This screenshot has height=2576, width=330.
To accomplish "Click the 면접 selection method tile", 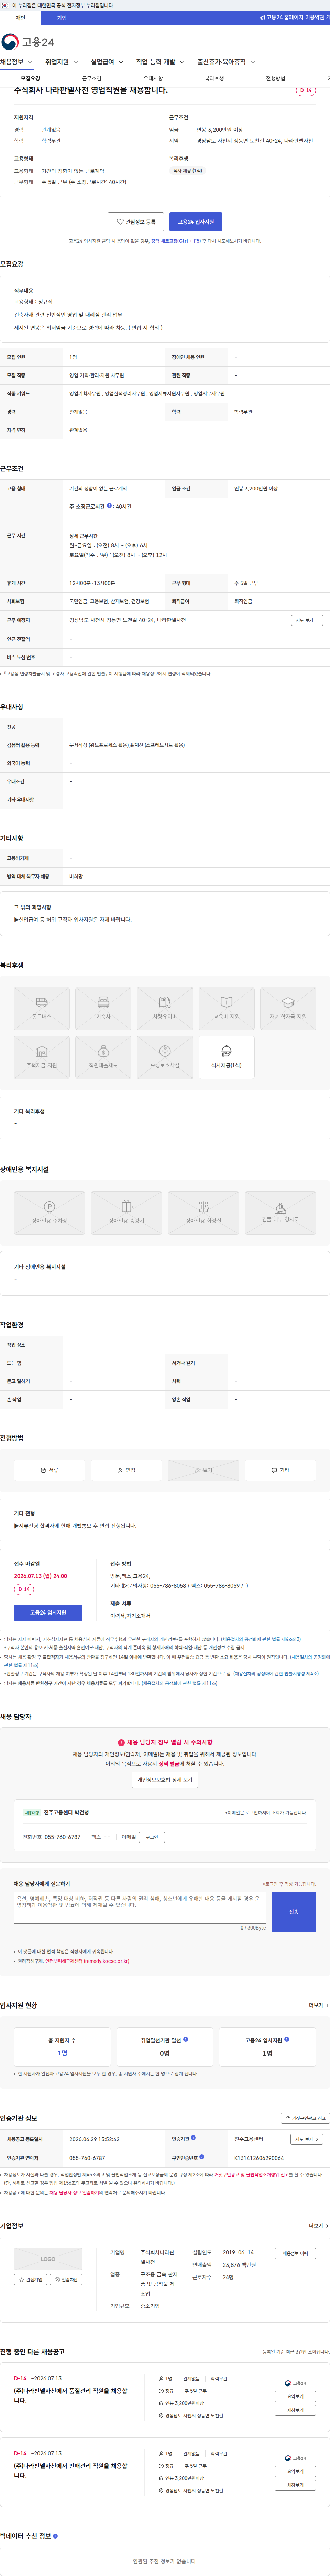I will (x=126, y=1470).
